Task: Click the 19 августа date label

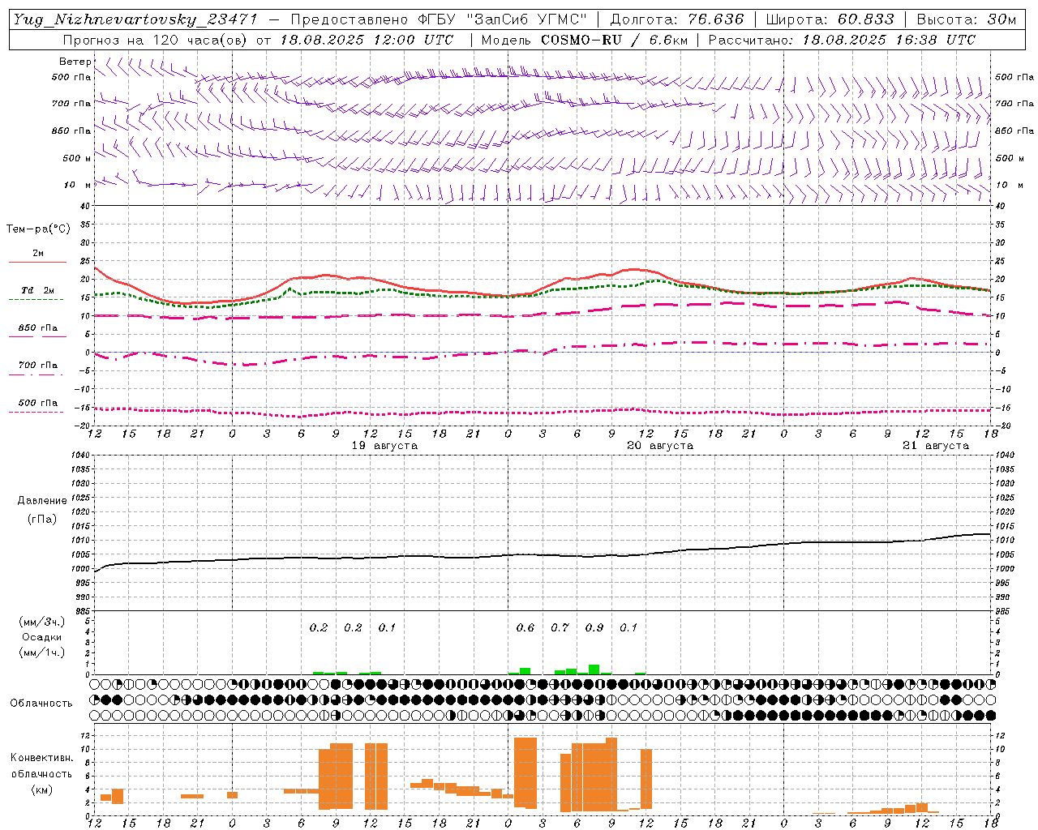Action: click(x=384, y=446)
